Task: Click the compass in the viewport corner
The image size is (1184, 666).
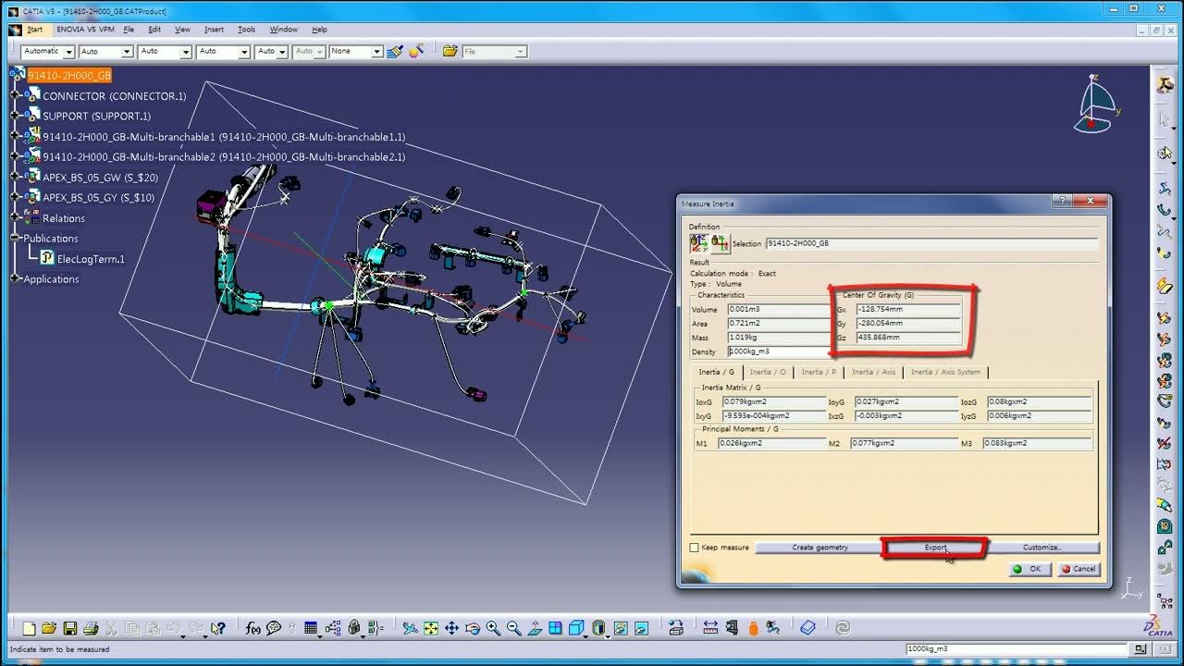Action: (x=1096, y=104)
